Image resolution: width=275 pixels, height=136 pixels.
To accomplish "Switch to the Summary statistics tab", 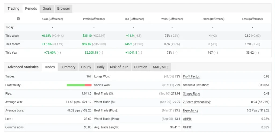I will click(x=68, y=67).
